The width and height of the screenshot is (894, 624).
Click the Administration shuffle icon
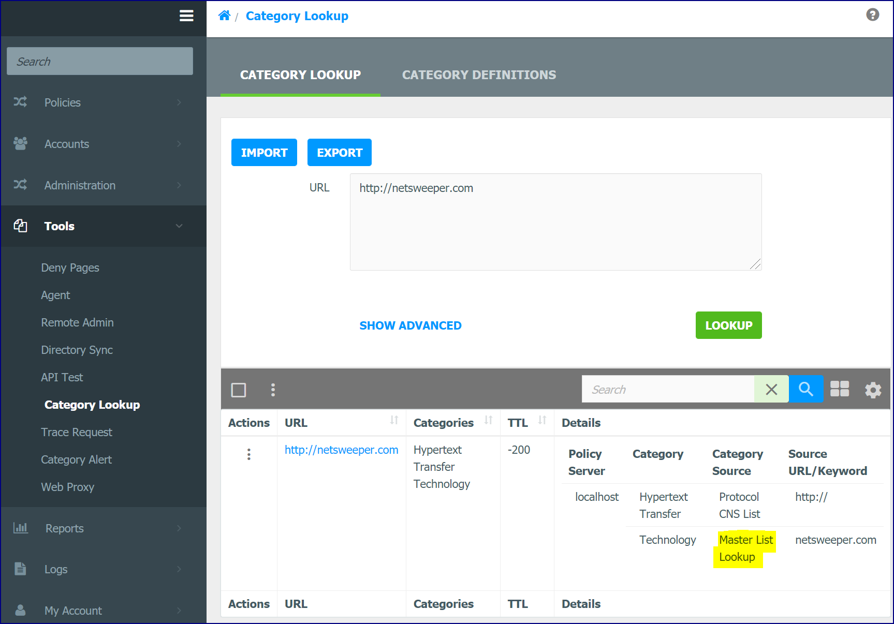tap(20, 185)
